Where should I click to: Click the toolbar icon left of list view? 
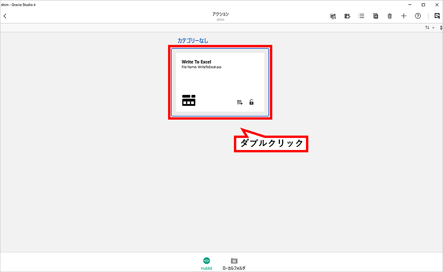347,16
